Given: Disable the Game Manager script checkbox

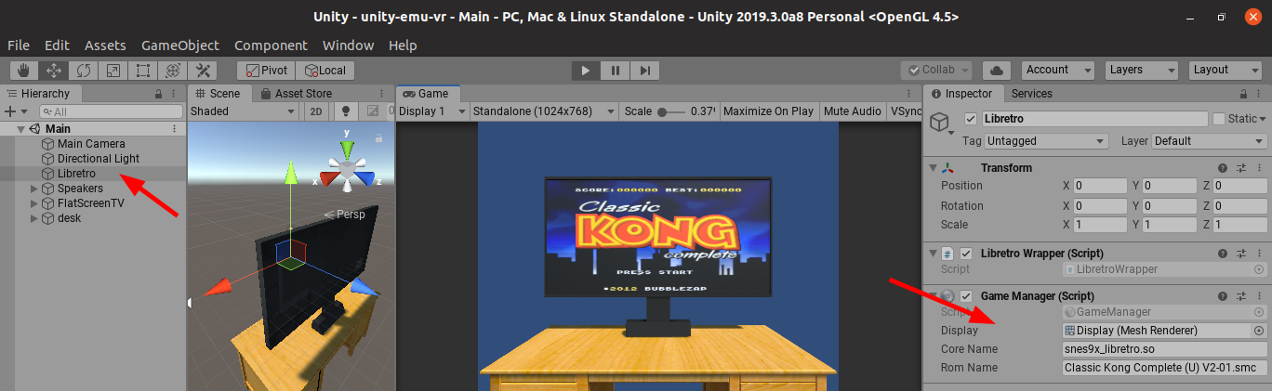Looking at the screenshot, I should (x=966, y=296).
